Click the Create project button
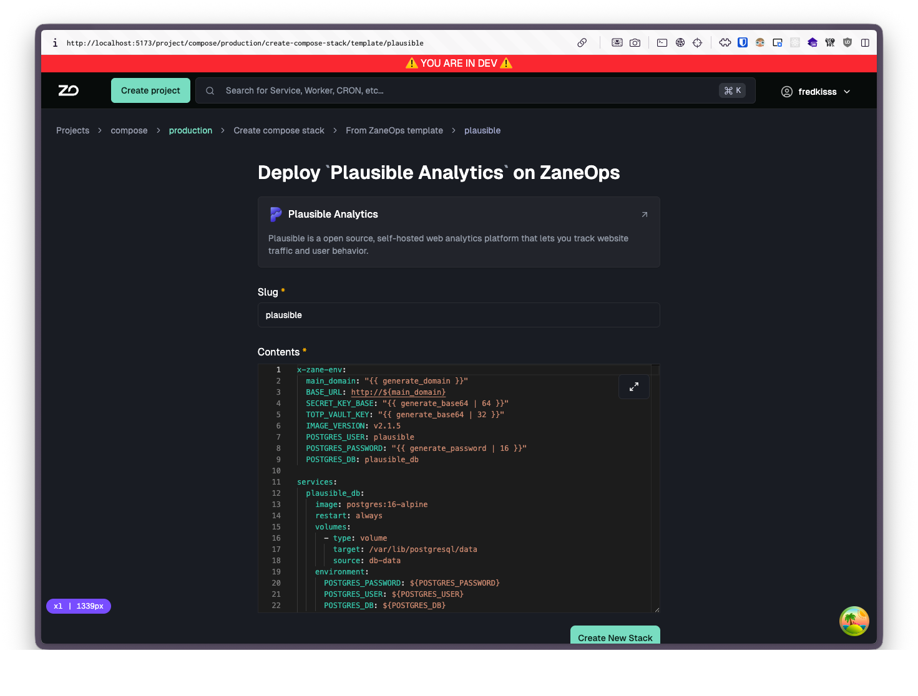Image resolution: width=918 pixels, height=696 pixels. pos(150,90)
